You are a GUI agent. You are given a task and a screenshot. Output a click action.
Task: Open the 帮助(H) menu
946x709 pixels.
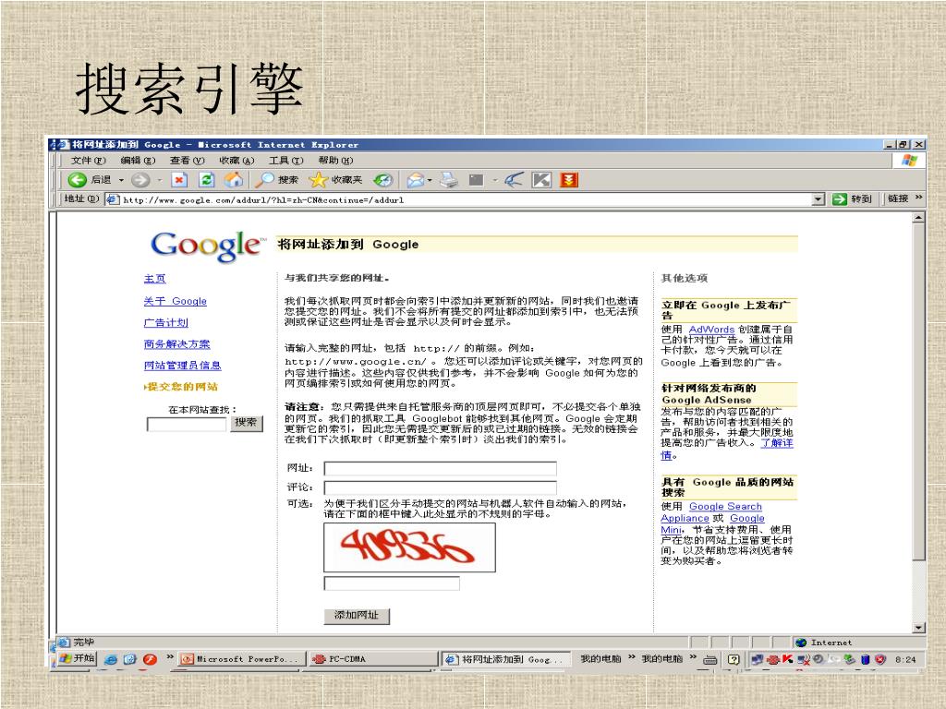coord(335,161)
